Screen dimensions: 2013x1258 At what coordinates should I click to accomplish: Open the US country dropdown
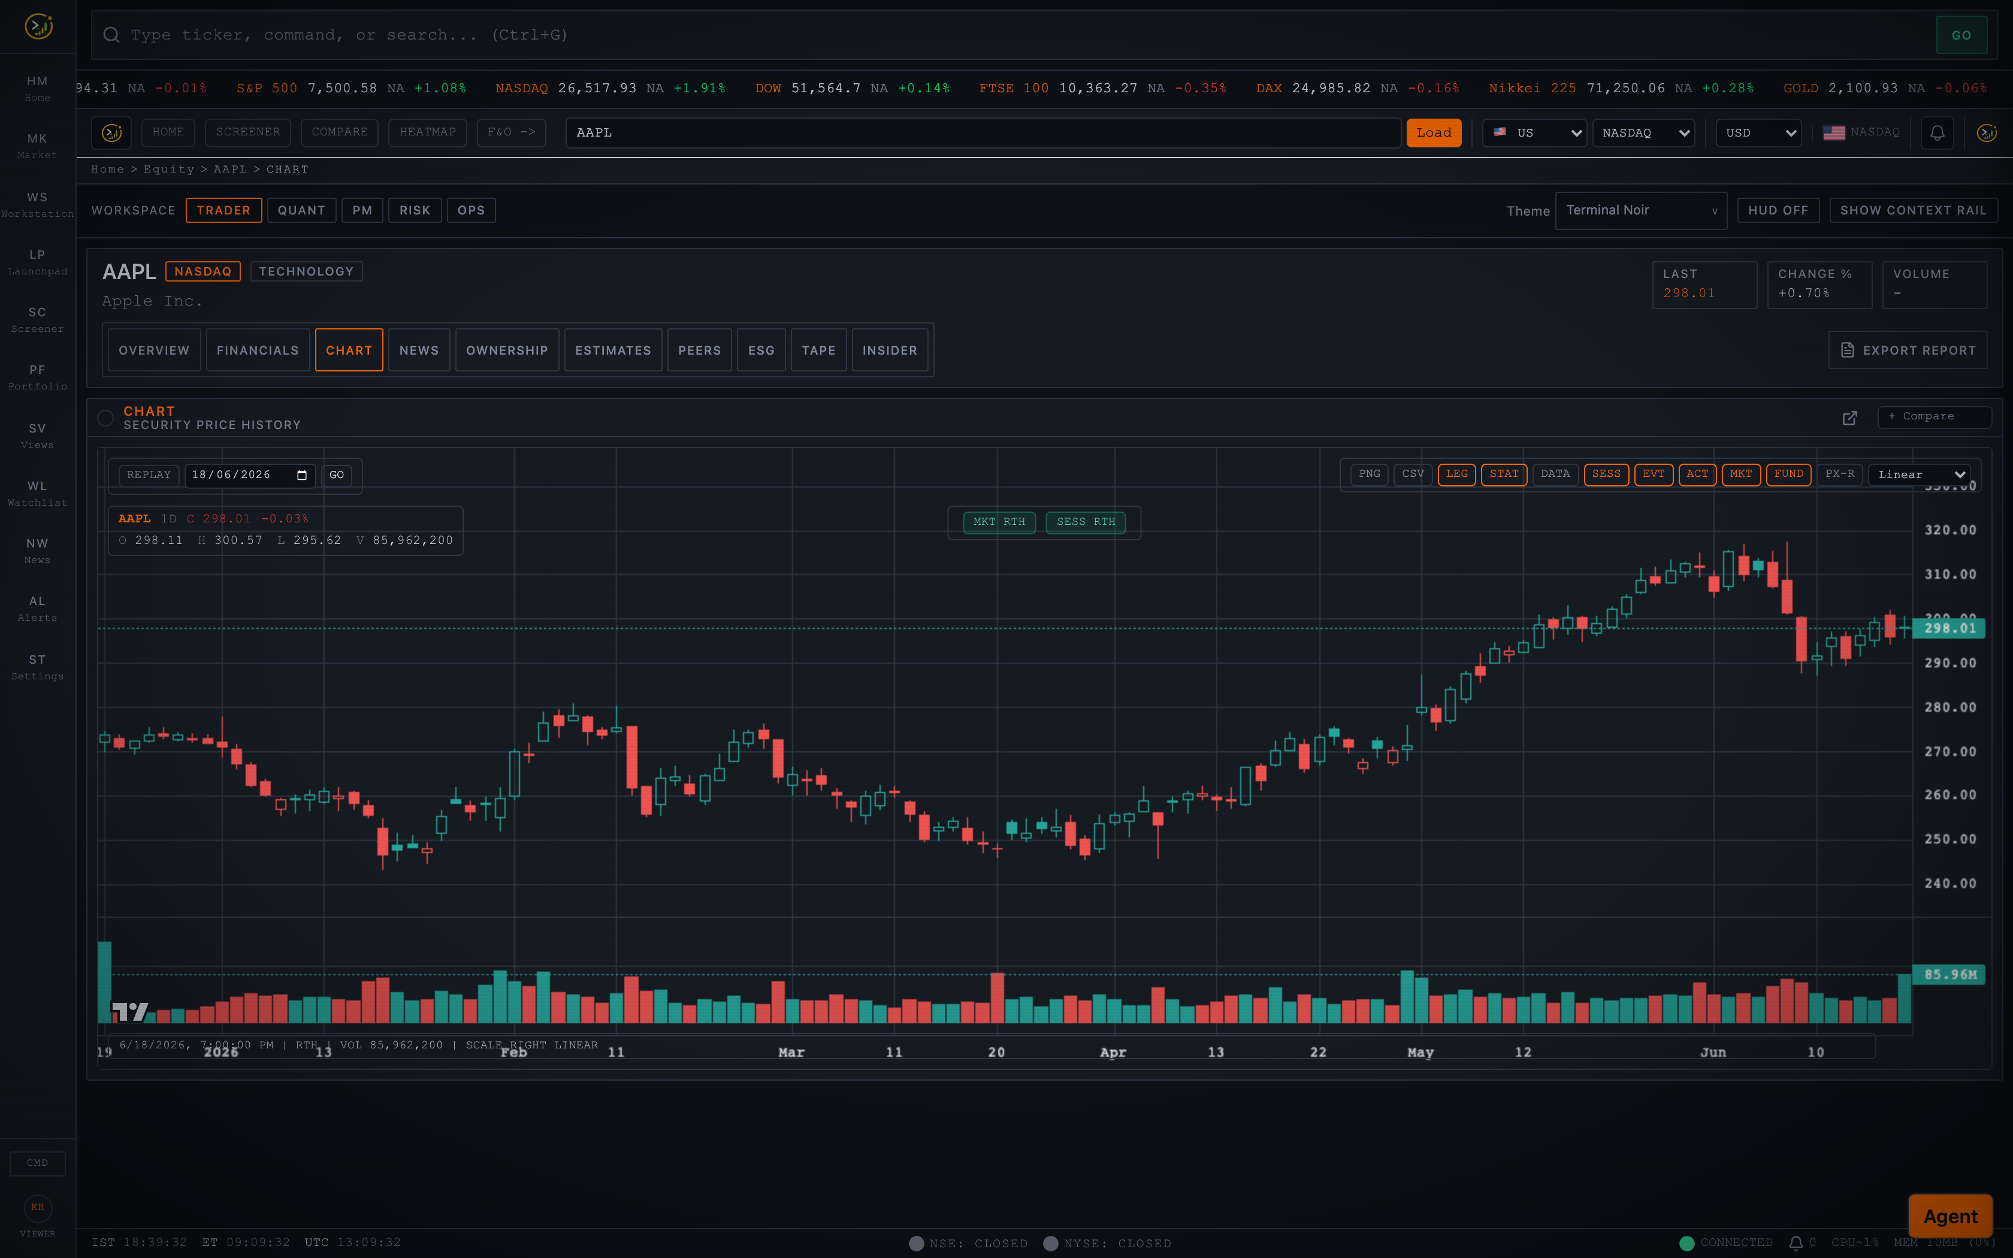[1535, 133]
